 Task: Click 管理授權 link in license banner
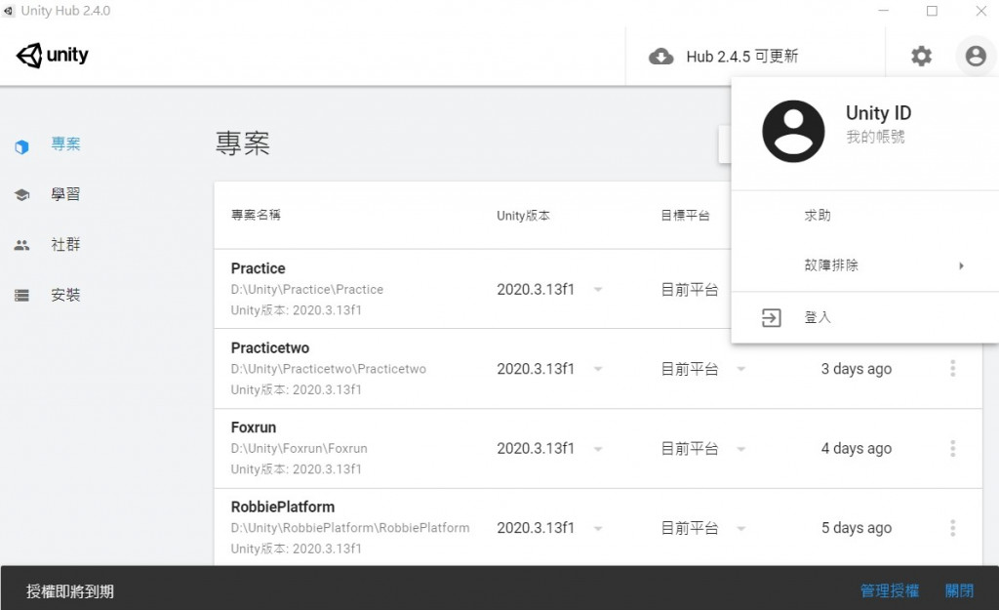890,590
